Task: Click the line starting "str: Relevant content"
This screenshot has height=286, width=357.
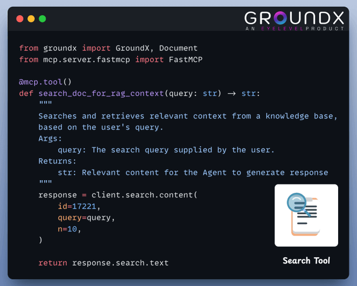Action: (x=193, y=172)
